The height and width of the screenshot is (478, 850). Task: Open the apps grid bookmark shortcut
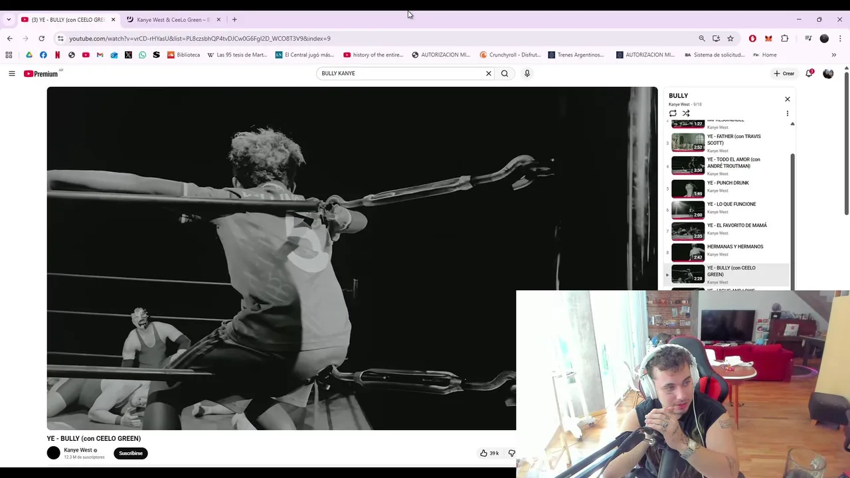pyautogui.click(x=9, y=55)
